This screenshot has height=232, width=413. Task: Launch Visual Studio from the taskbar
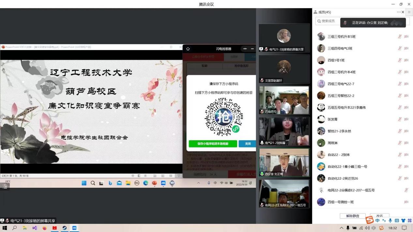35,228
